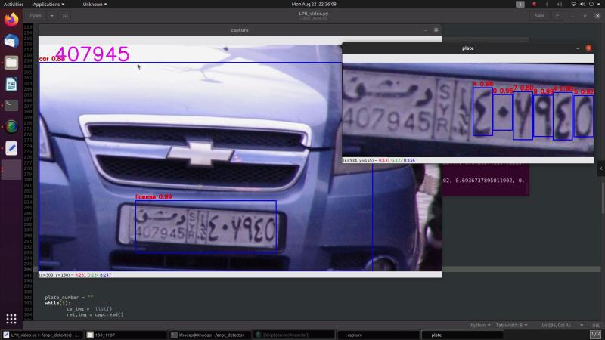Open the network status icon
Screen dimensions: 605x340
(x=573, y=5)
